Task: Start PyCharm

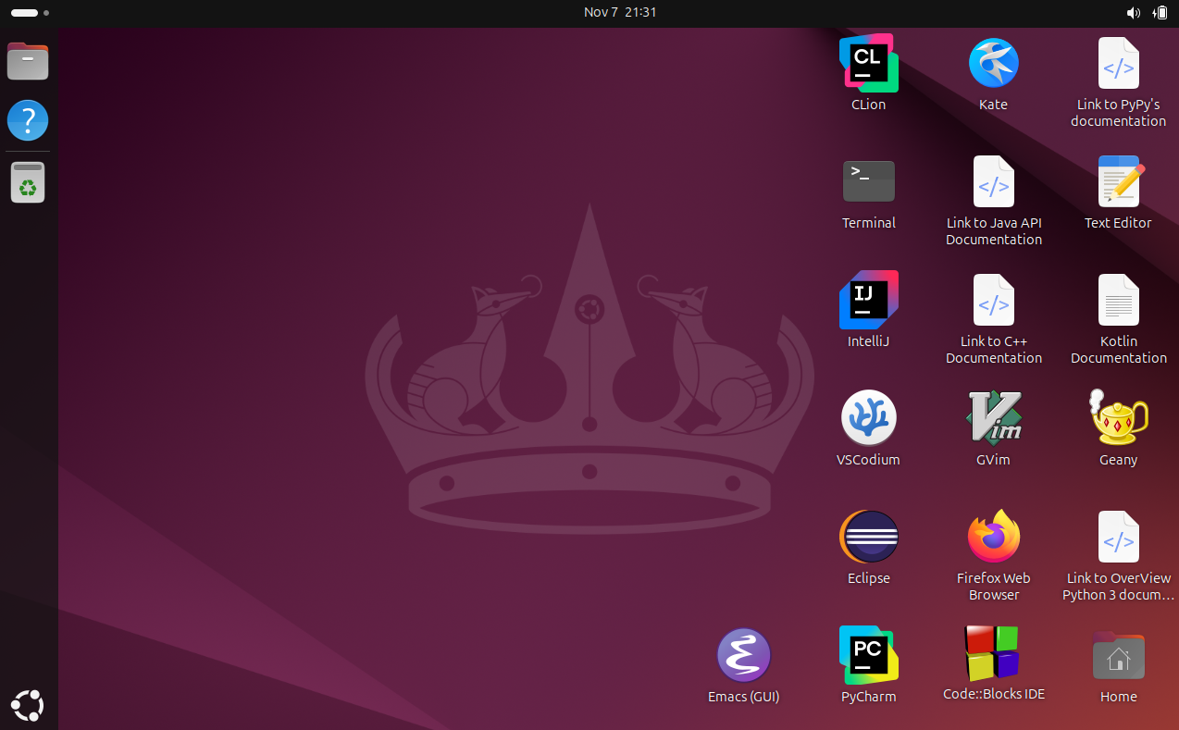Action: (868, 654)
